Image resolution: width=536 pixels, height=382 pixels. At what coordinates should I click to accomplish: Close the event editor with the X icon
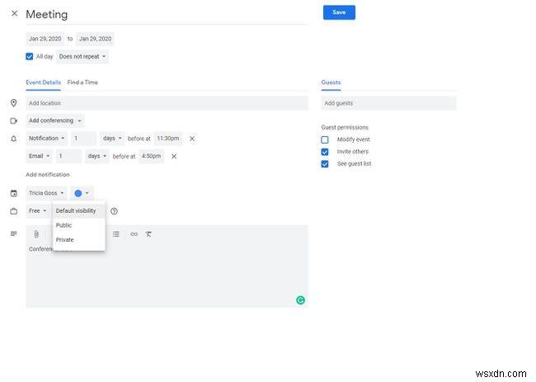pos(14,13)
